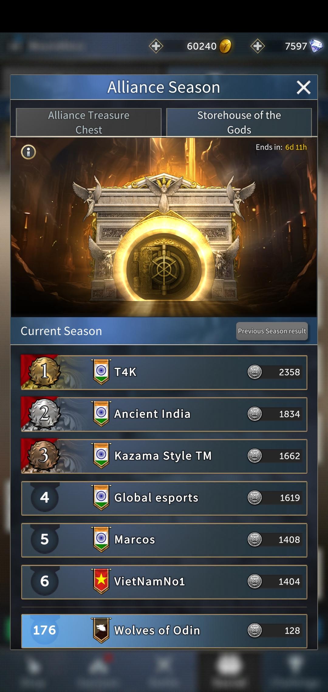
Task: Open the Global esports alliance entry
Action: click(x=164, y=498)
